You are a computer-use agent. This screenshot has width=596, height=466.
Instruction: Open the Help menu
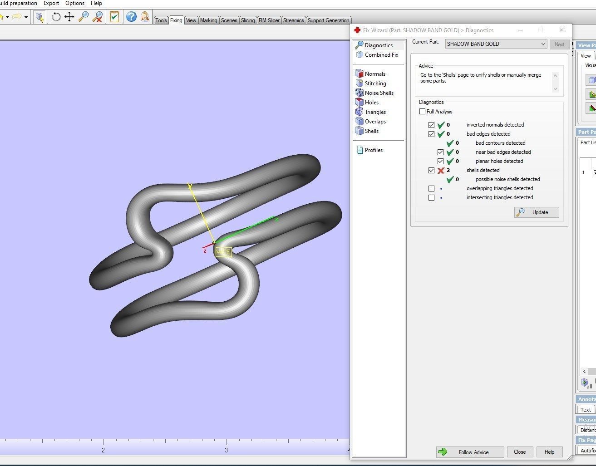(96, 3)
